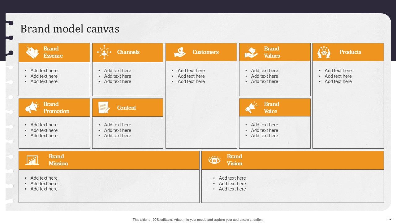Select the slide number 62

[390, 219]
